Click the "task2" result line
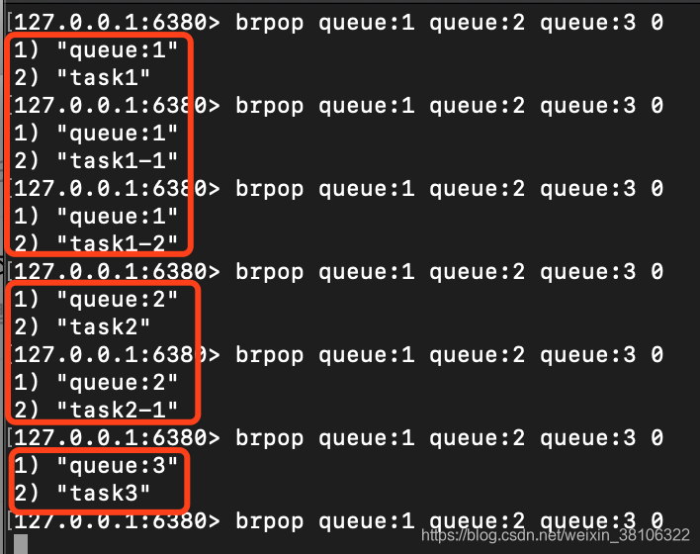This screenshot has width=700, height=554. (x=82, y=327)
